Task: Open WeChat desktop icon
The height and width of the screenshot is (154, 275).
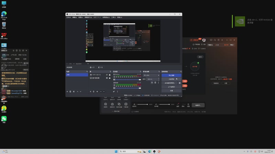Action: pyautogui.click(x=4, y=119)
